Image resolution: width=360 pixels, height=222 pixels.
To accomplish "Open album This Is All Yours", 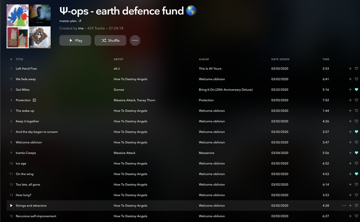I will point(210,69).
